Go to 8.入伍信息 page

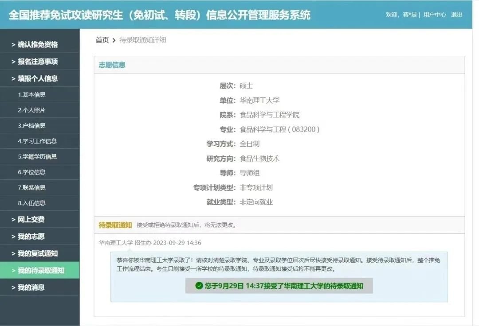click(x=31, y=203)
